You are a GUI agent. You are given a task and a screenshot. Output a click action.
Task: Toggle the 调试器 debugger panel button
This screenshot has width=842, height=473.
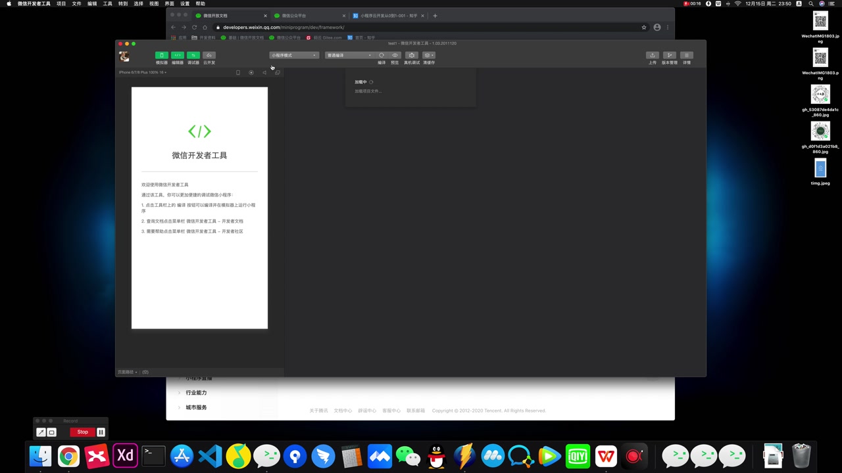193,56
